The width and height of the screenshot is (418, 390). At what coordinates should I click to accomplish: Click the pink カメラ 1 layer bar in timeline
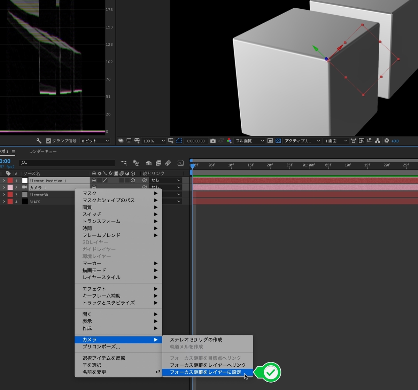click(x=305, y=187)
